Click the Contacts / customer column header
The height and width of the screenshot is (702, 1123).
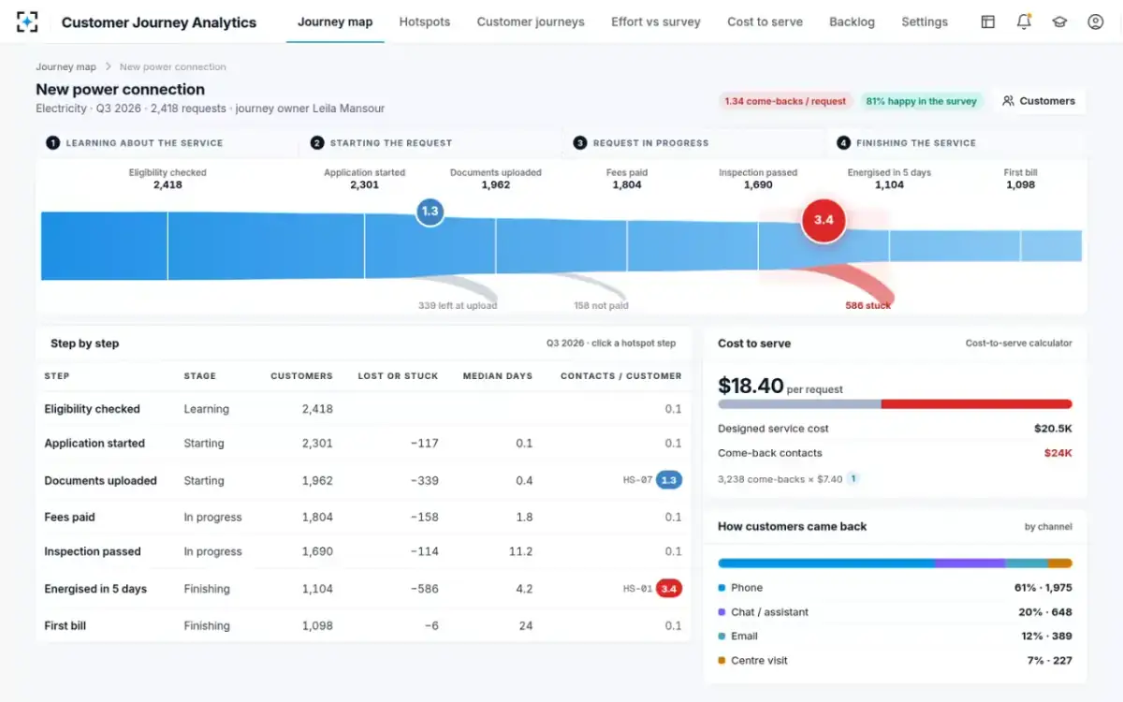point(621,376)
